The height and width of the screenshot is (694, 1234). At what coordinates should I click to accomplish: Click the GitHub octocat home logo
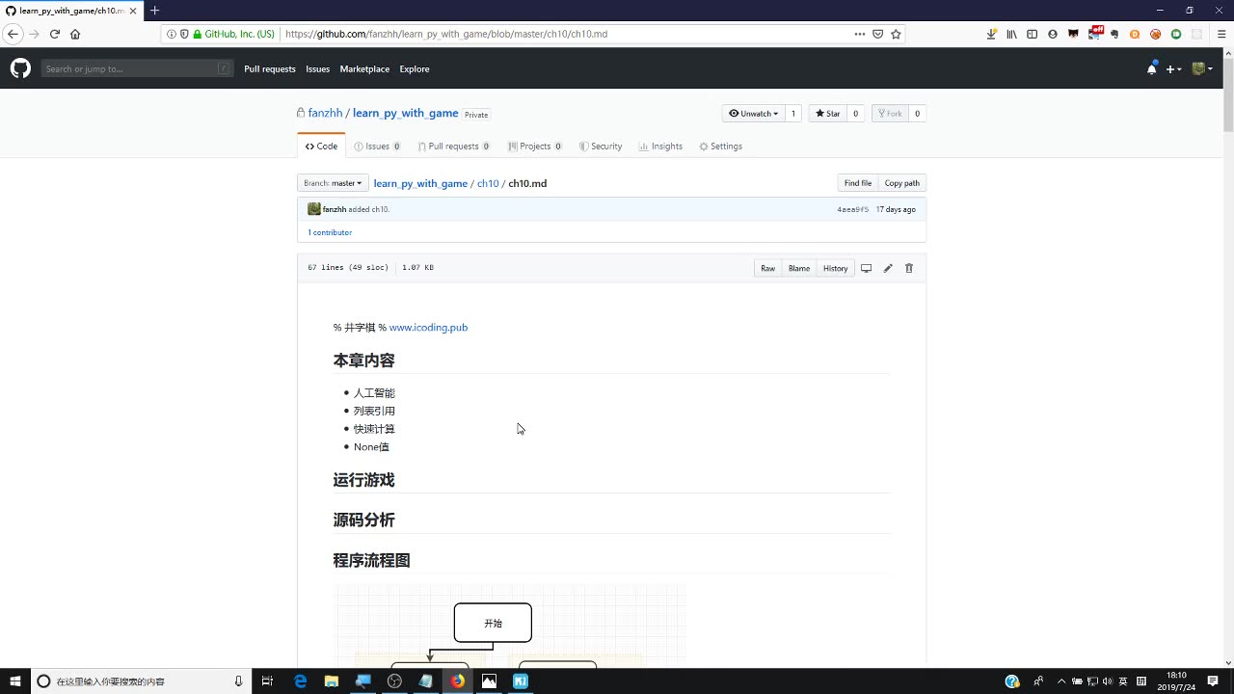coord(19,68)
